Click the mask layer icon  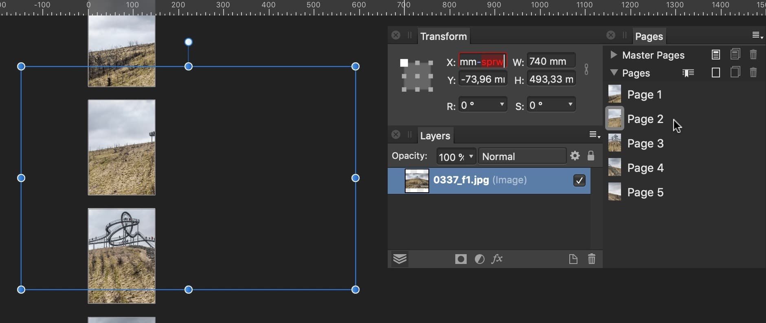(x=461, y=259)
